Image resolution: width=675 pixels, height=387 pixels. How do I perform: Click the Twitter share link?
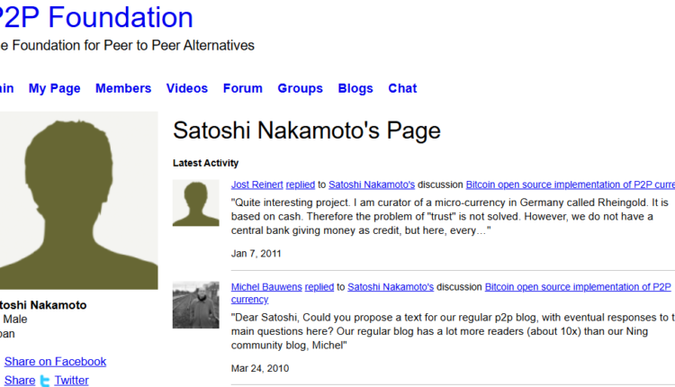coord(71,380)
